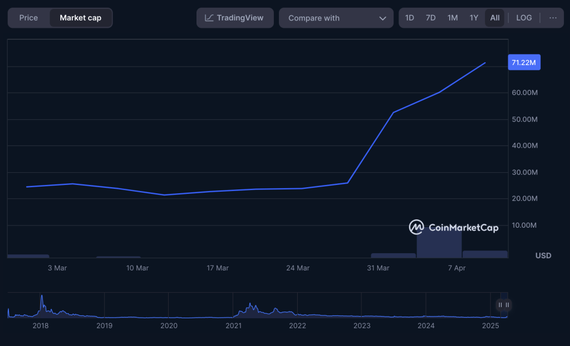Click 2025 on the minimap timeline
Image resolution: width=570 pixels, height=346 pixels.
pos(490,326)
